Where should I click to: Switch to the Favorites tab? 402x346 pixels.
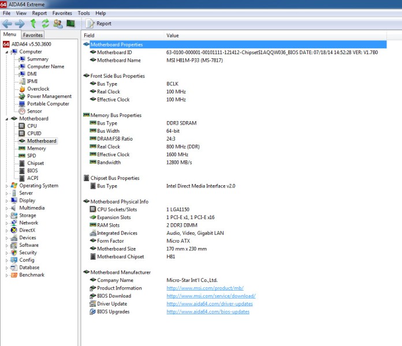(x=33, y=35)
